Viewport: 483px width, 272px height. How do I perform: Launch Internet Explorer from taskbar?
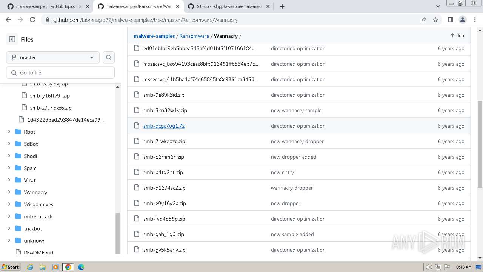(x=30, y=267)
